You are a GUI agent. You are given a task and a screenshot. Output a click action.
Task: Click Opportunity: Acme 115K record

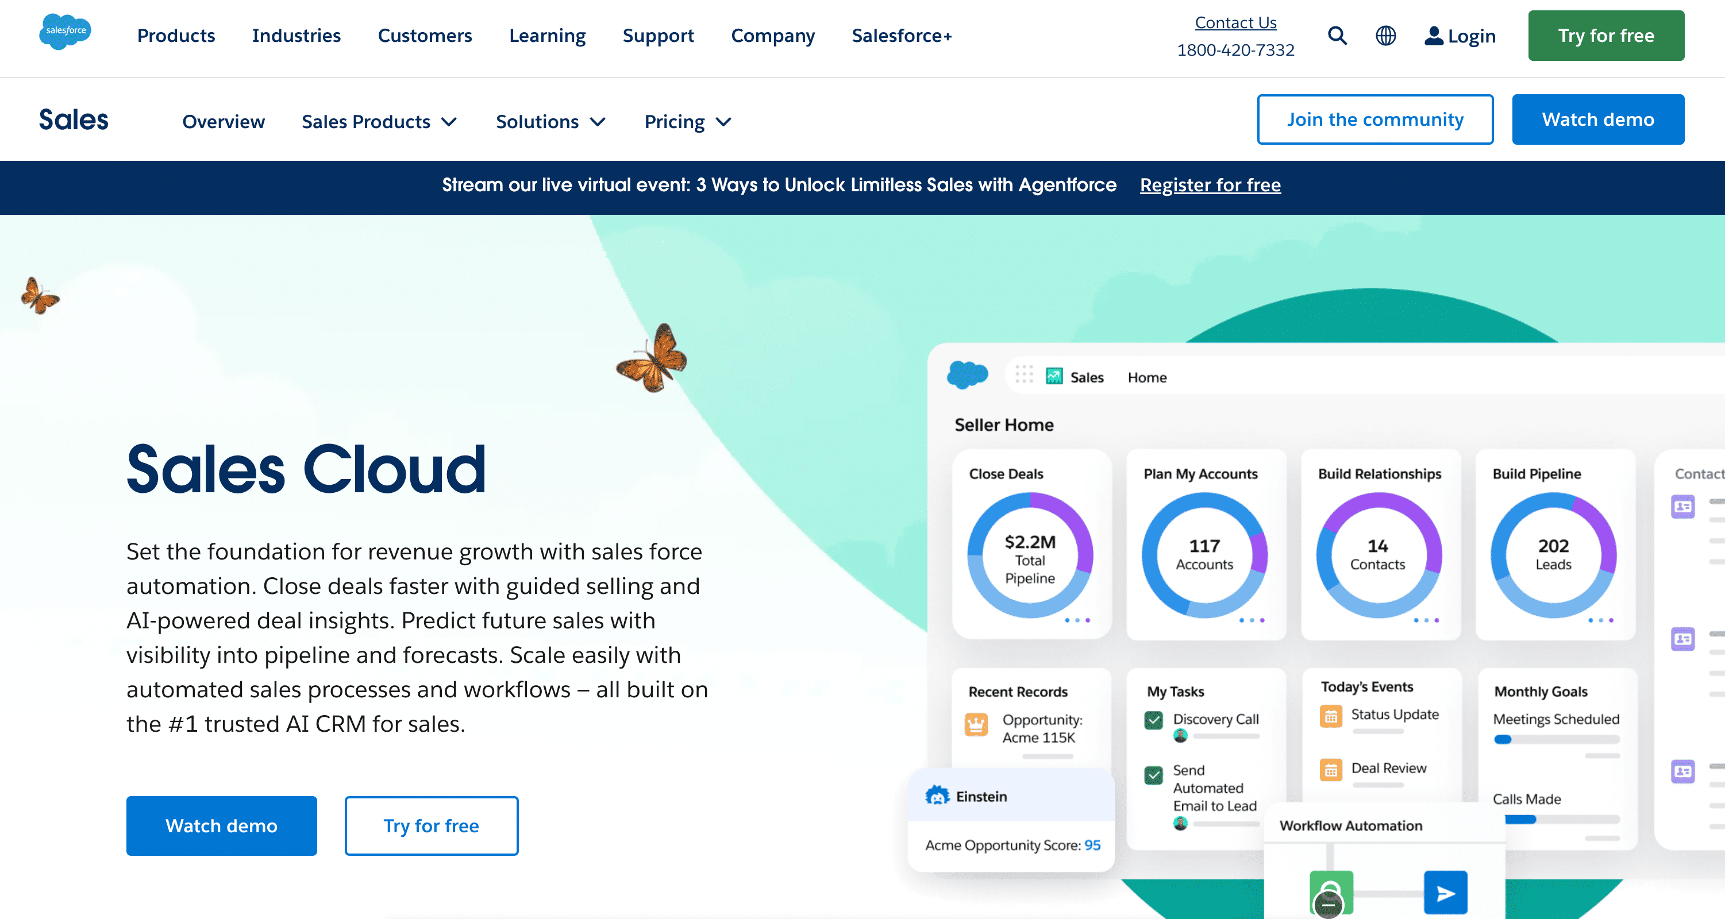coord(1042,728)
